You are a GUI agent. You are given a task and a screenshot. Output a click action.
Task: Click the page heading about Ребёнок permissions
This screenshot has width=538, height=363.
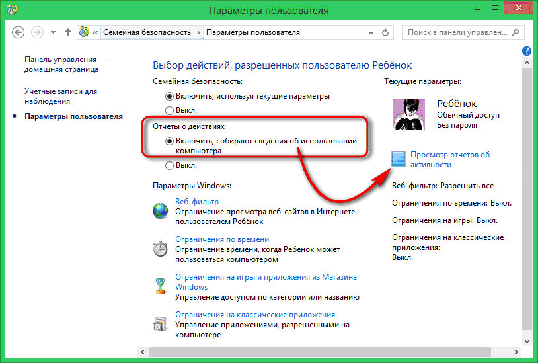(282, 65)
